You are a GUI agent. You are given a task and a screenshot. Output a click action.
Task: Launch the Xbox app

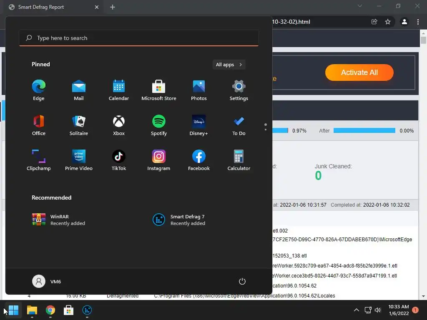tap(119, 125)
